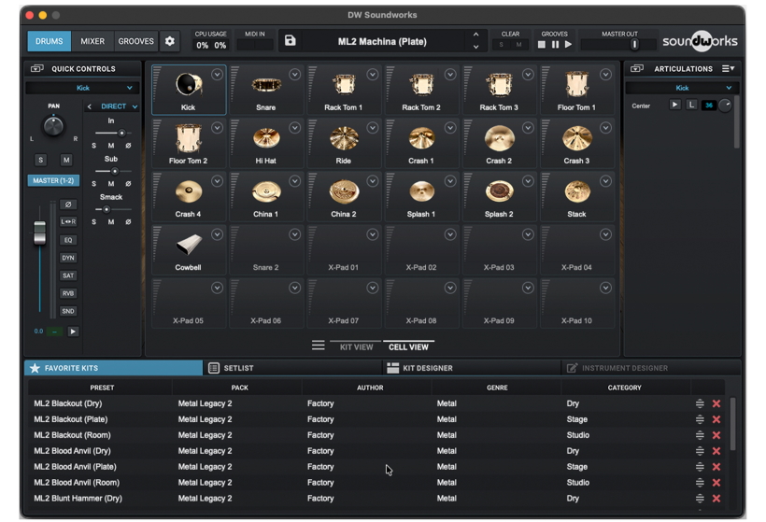Select the Floor Tom 1 cell

pyautogui.click(x=577, y=90)
